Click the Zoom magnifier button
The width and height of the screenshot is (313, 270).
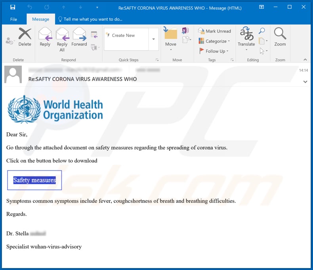(280, 37)
